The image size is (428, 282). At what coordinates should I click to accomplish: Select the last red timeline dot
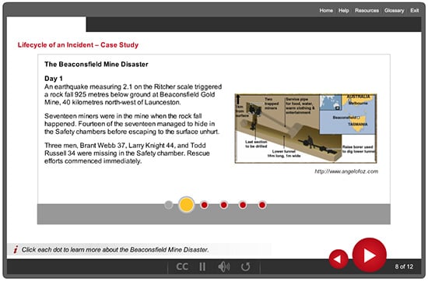tap(262, 205)
